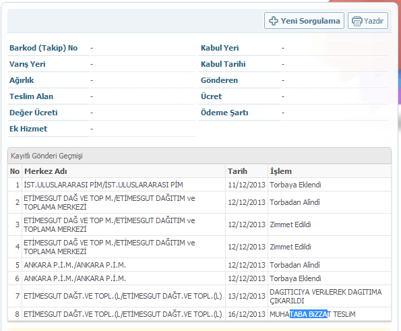The height and width of the screenshot is (331, 401).
Task: Select the Kayıtlı Gönderi Geçmişi panel header
Action: point(199,156)
